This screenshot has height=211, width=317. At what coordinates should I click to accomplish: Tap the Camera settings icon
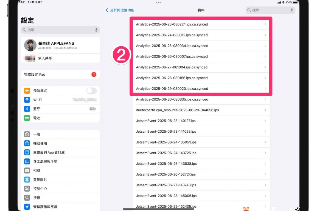[x=27, y=170]
